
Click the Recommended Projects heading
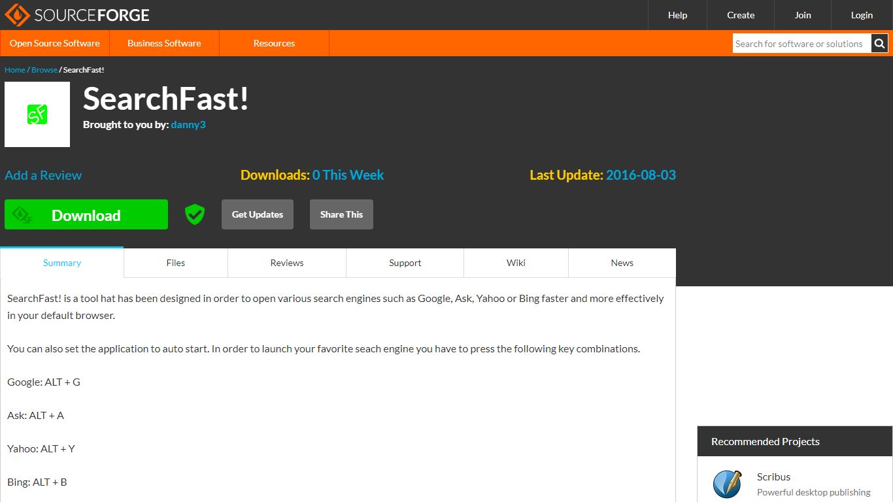click(766, 441)
